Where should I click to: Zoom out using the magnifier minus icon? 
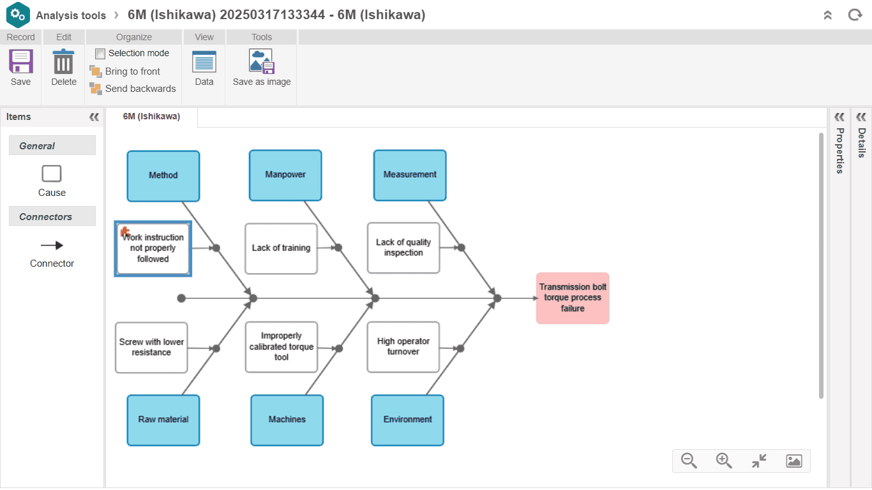tap(689, 461)
